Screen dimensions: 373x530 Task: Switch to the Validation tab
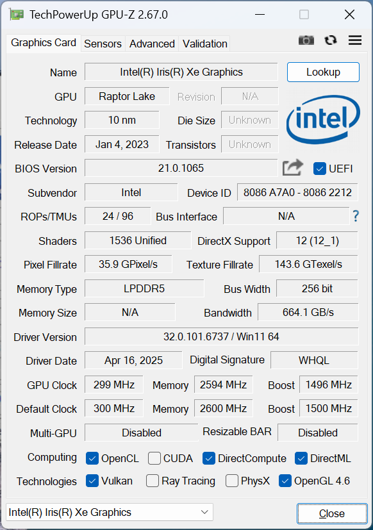pos(205,44)
